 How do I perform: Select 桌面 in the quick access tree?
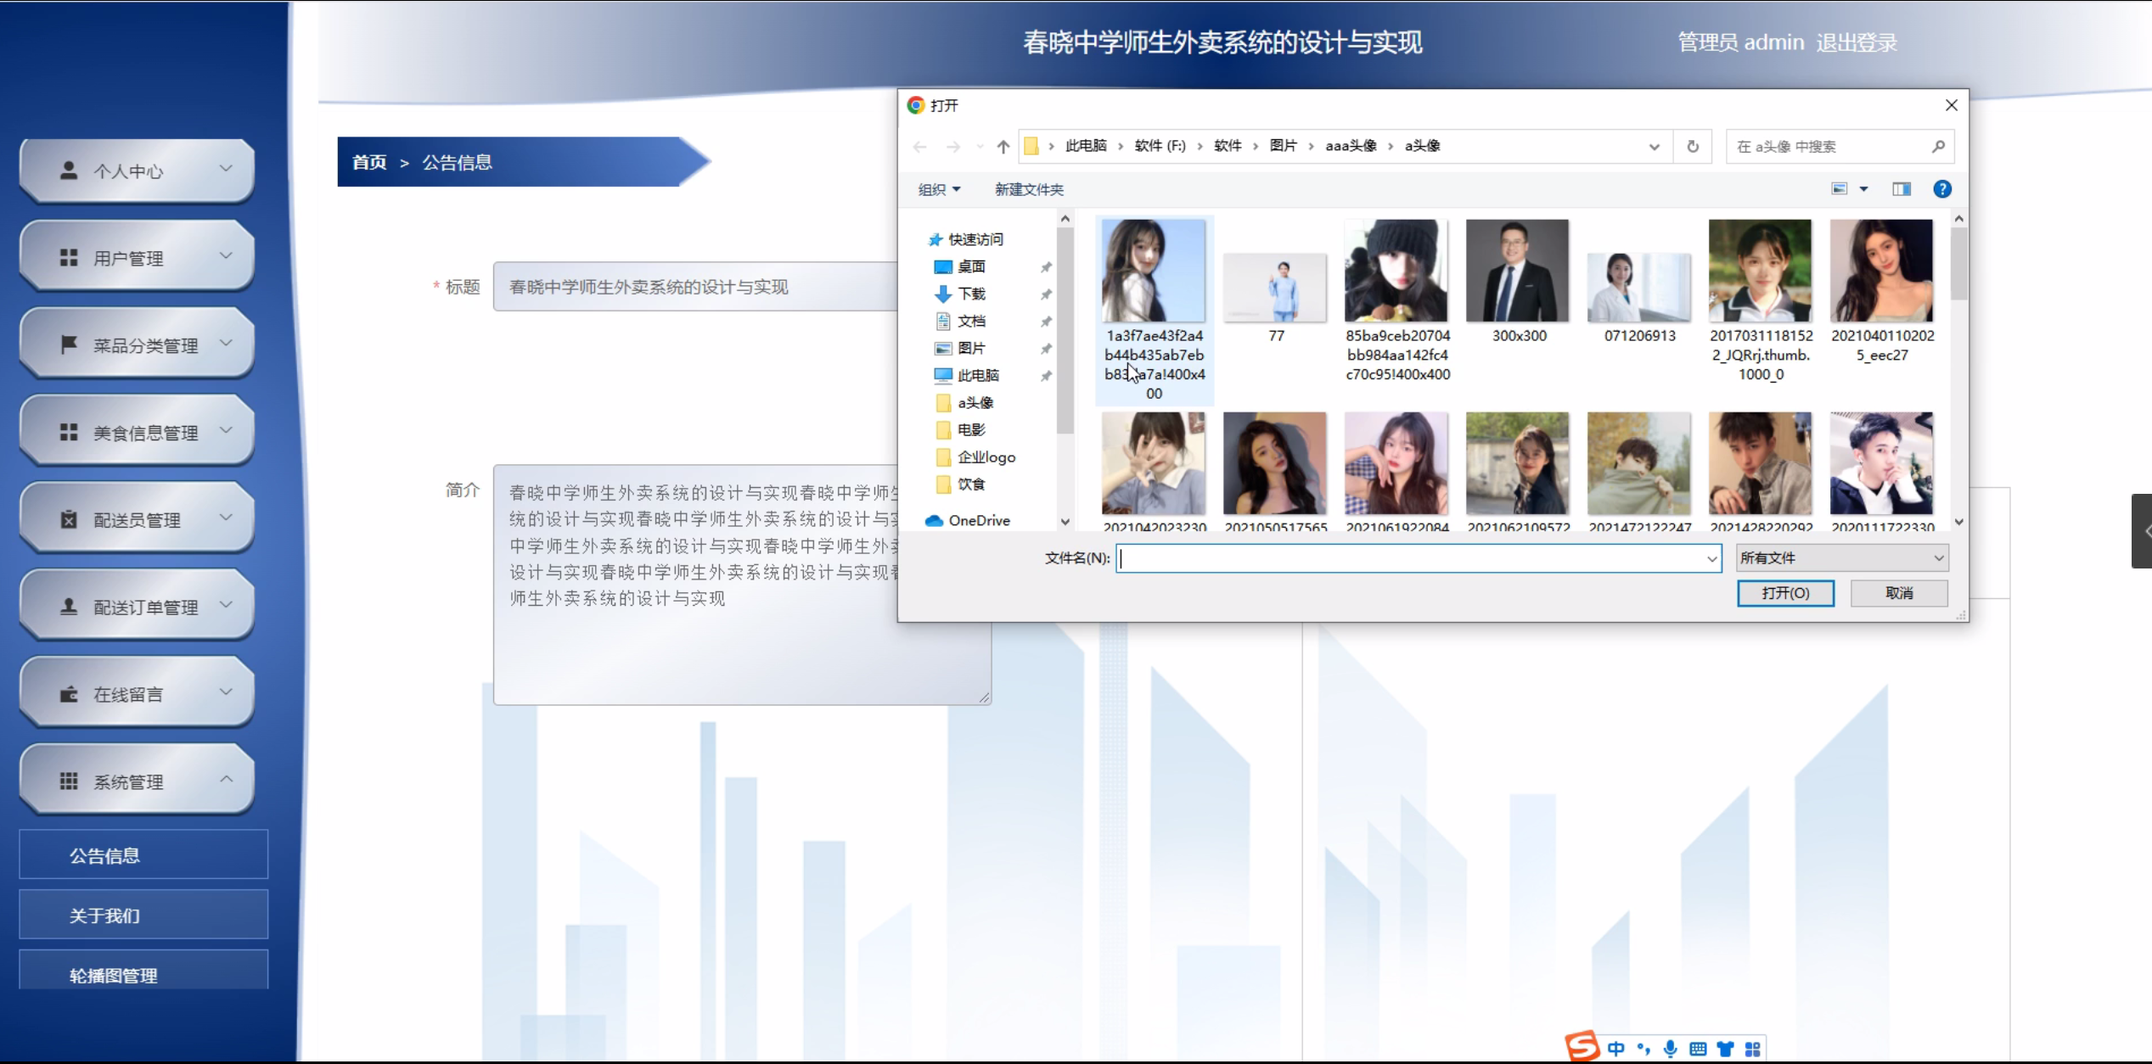point(971,266)
